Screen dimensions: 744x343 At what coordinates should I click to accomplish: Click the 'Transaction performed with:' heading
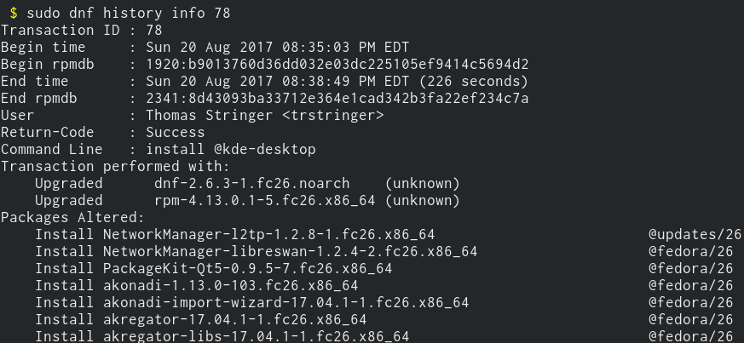(x=115, y=166)
